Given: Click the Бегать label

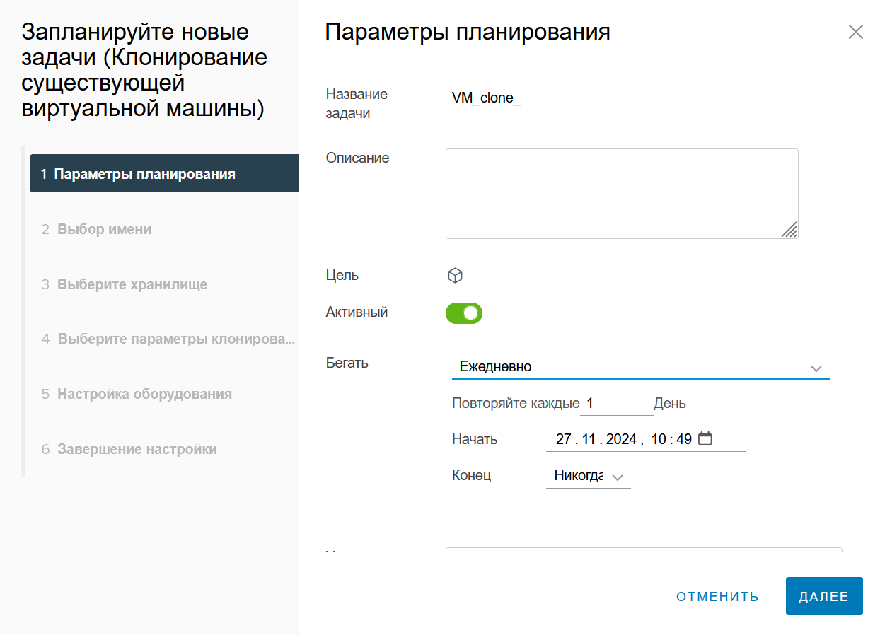Looking at the screenshot, I should [347, 363].
